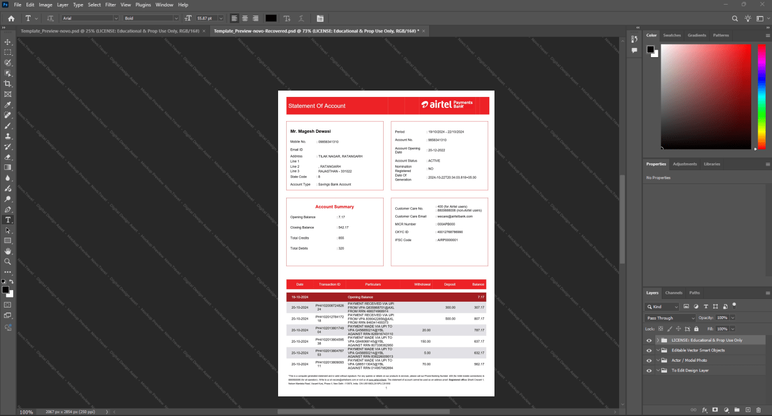Add a layer style with fx icon
The height and width of the screenshot is (416, 772).
click(704, 410)
